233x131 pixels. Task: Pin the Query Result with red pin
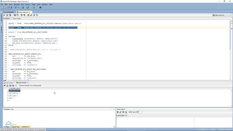coord(5,86)
